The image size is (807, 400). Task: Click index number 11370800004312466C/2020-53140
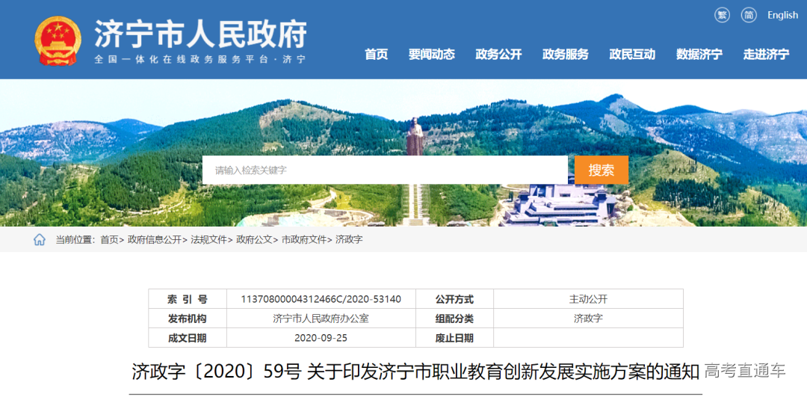(x=321, y=299)
